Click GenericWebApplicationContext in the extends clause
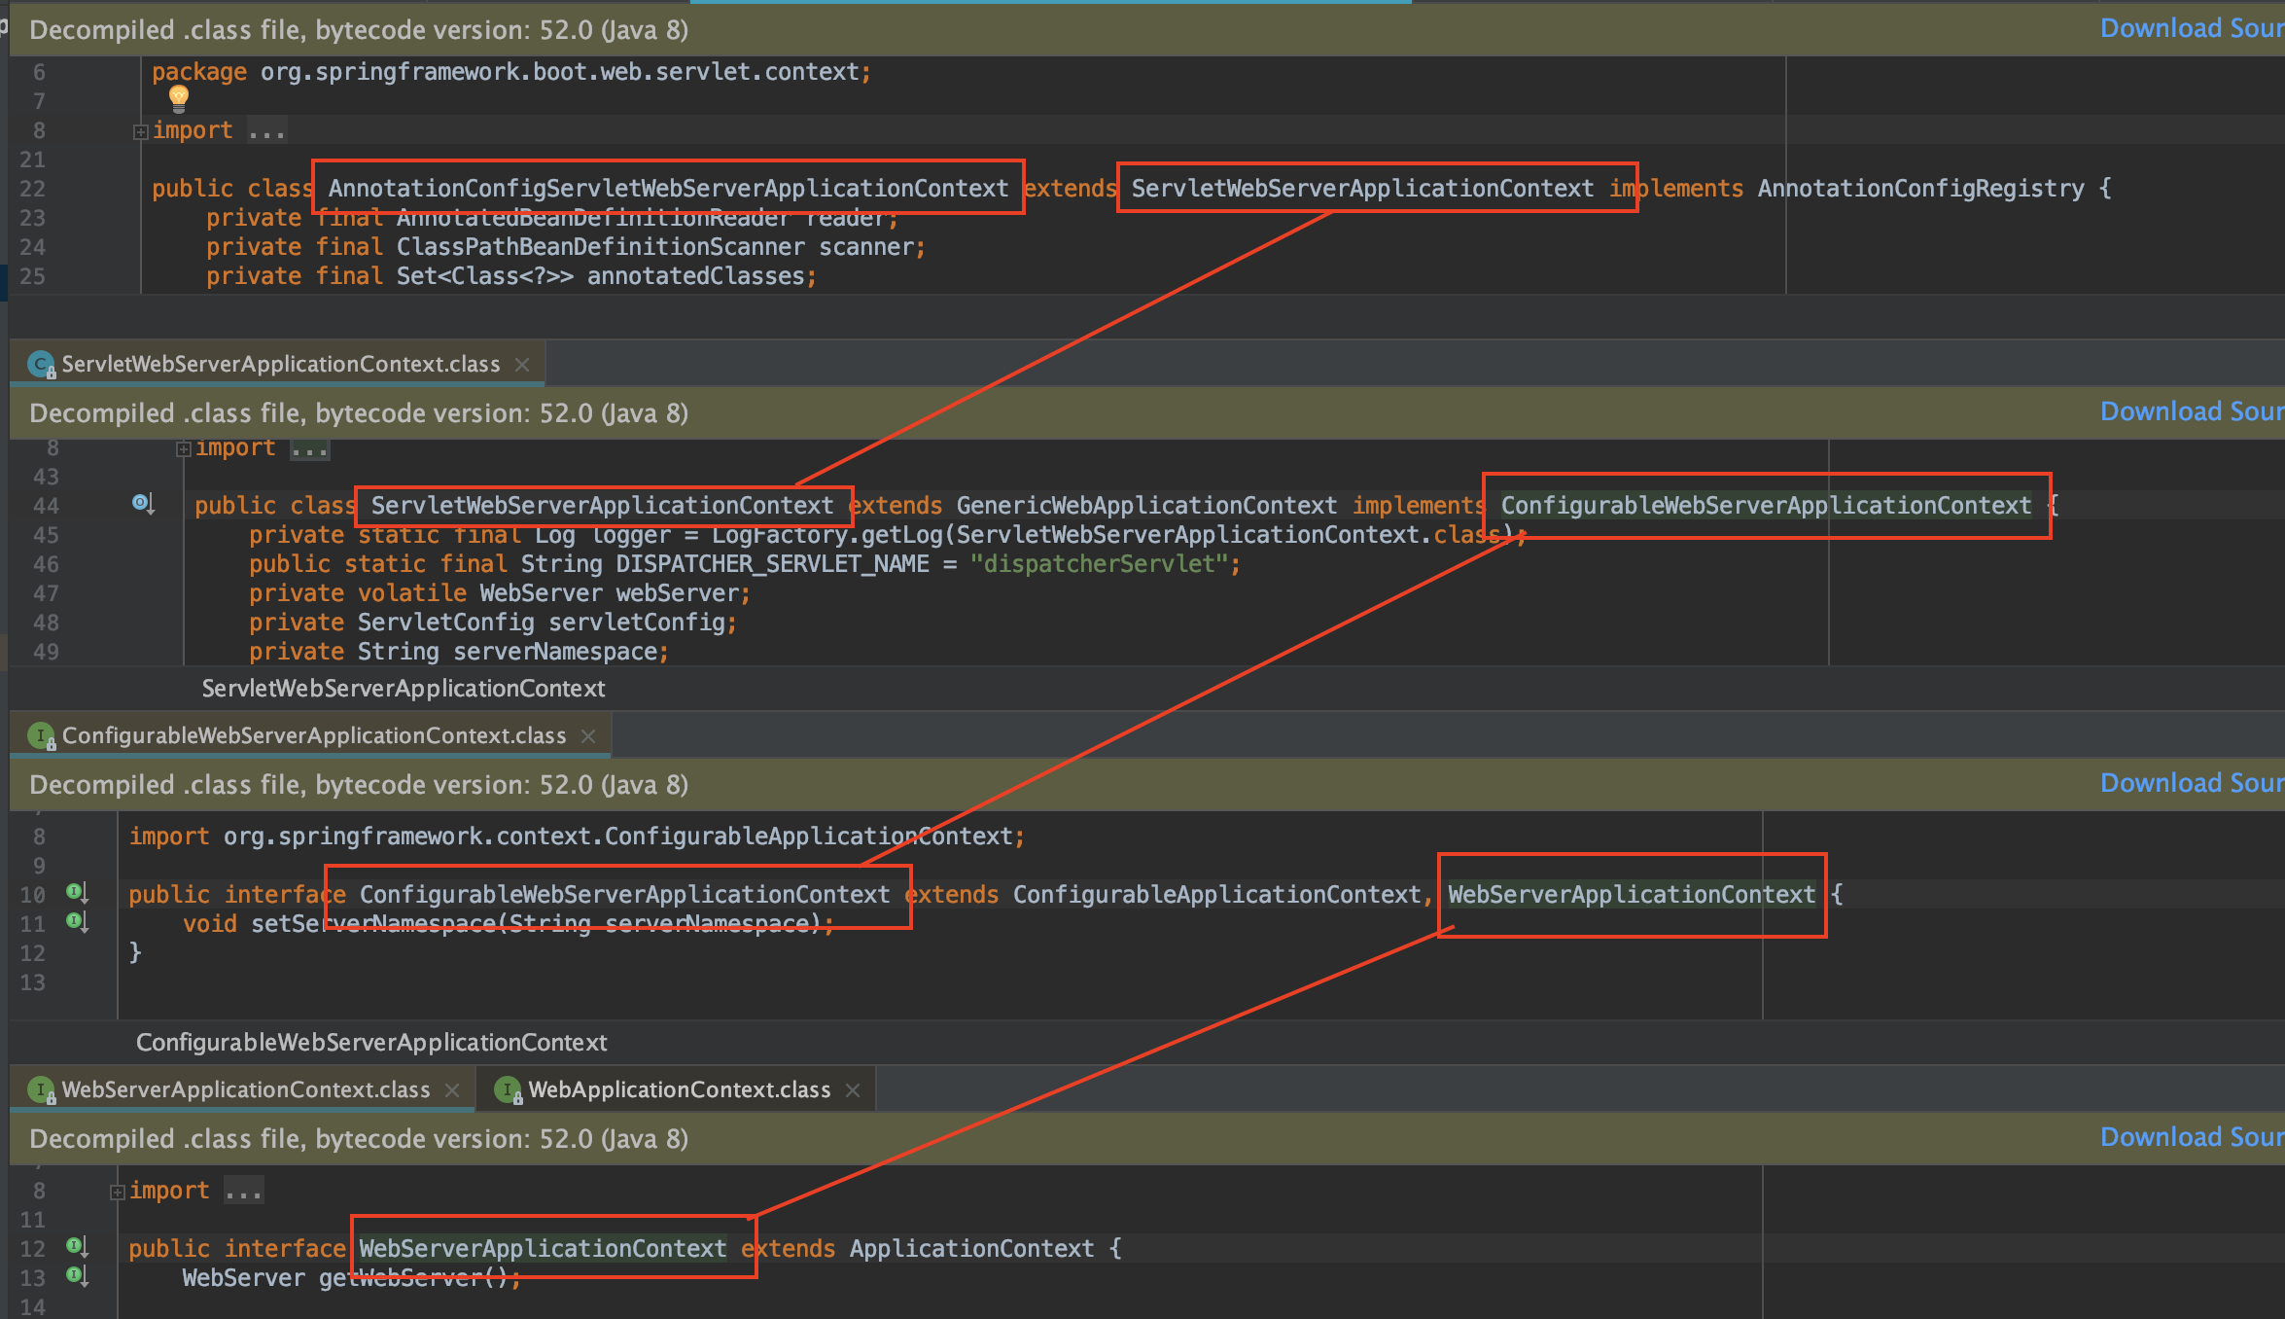Image resolution: width=2285 pixels, height=1319 pixels. (x=1146, y=506)
